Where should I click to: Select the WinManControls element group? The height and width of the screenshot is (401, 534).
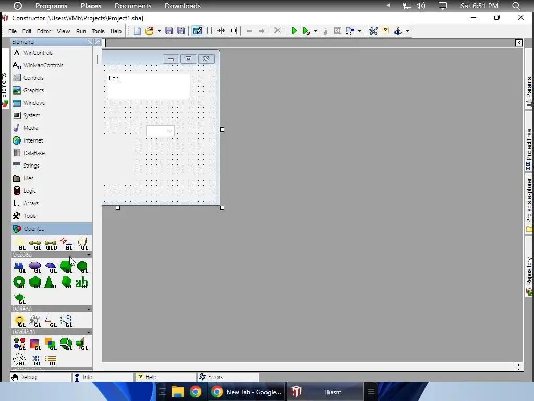[52, 65]
